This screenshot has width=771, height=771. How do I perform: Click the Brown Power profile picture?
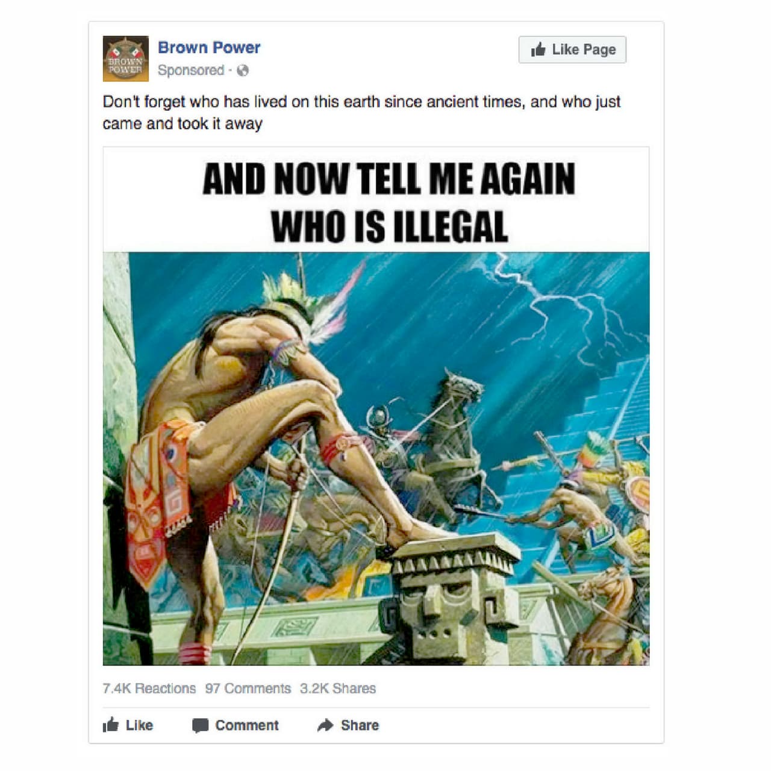tap(125, 58)
